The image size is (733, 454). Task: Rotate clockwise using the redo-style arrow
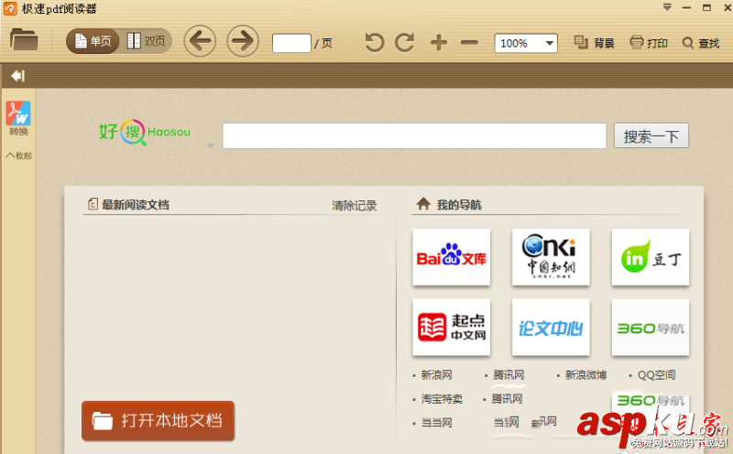(405, 42)
